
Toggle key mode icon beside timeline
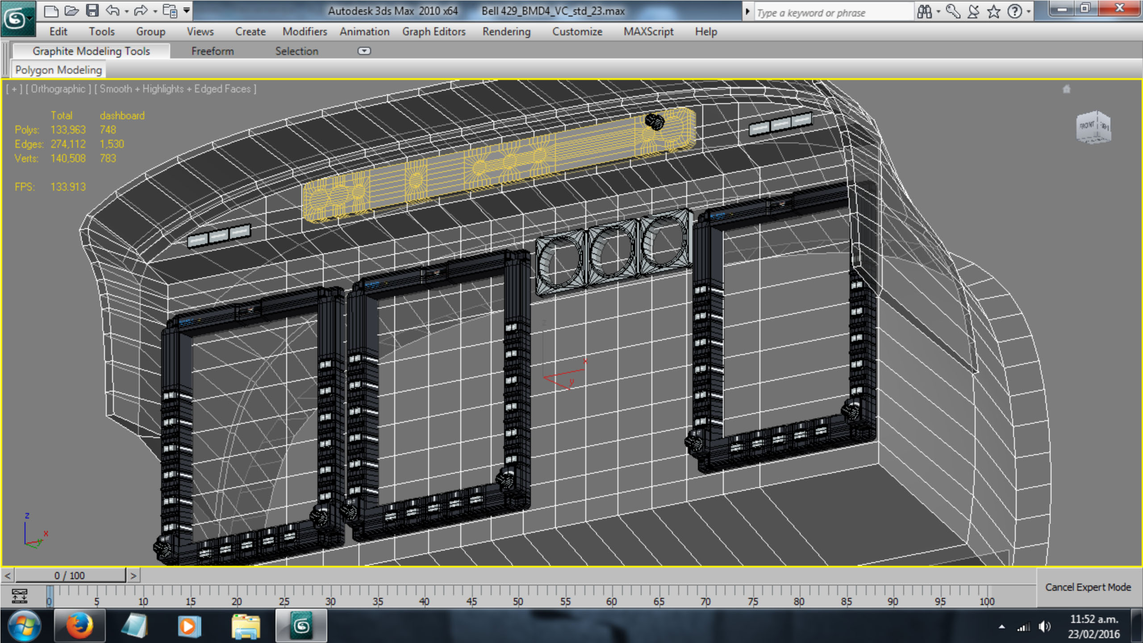[19, 595]
